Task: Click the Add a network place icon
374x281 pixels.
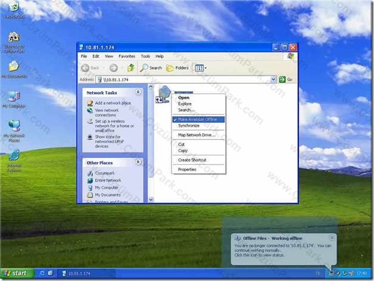Action: coord(90,103)
